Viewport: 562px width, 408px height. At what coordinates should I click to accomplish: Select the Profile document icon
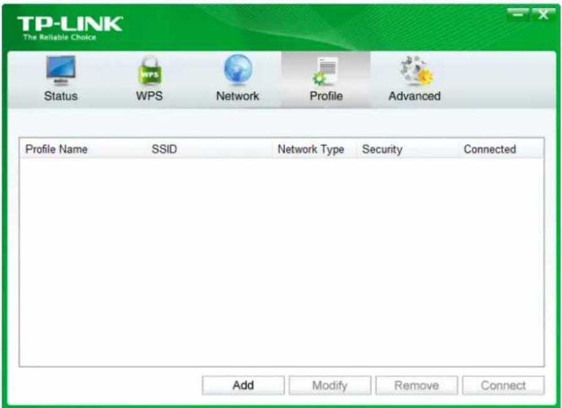326,71
